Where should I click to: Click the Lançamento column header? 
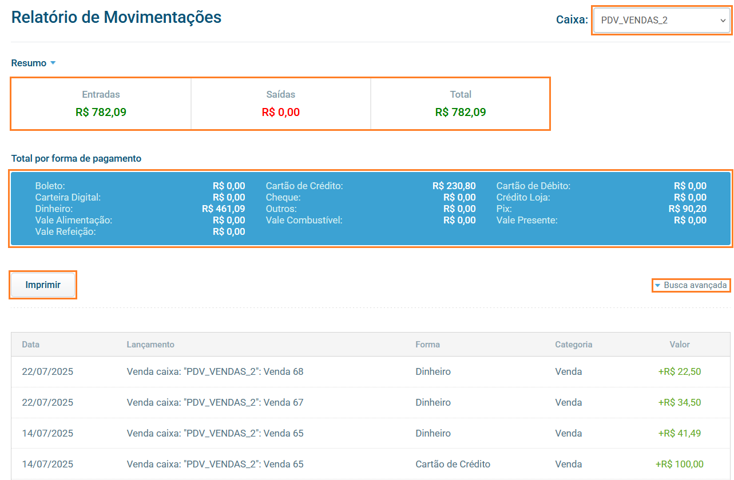[x=150, y=345]
